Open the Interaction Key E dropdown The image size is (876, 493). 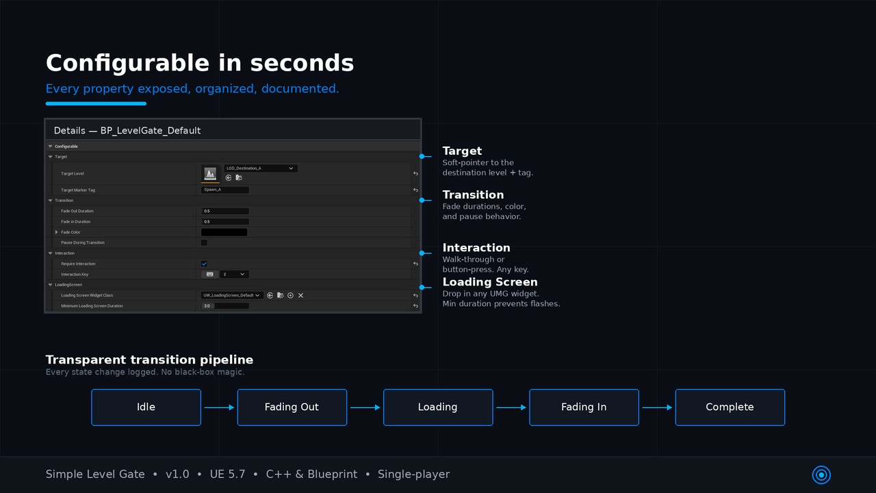[234, 275]
